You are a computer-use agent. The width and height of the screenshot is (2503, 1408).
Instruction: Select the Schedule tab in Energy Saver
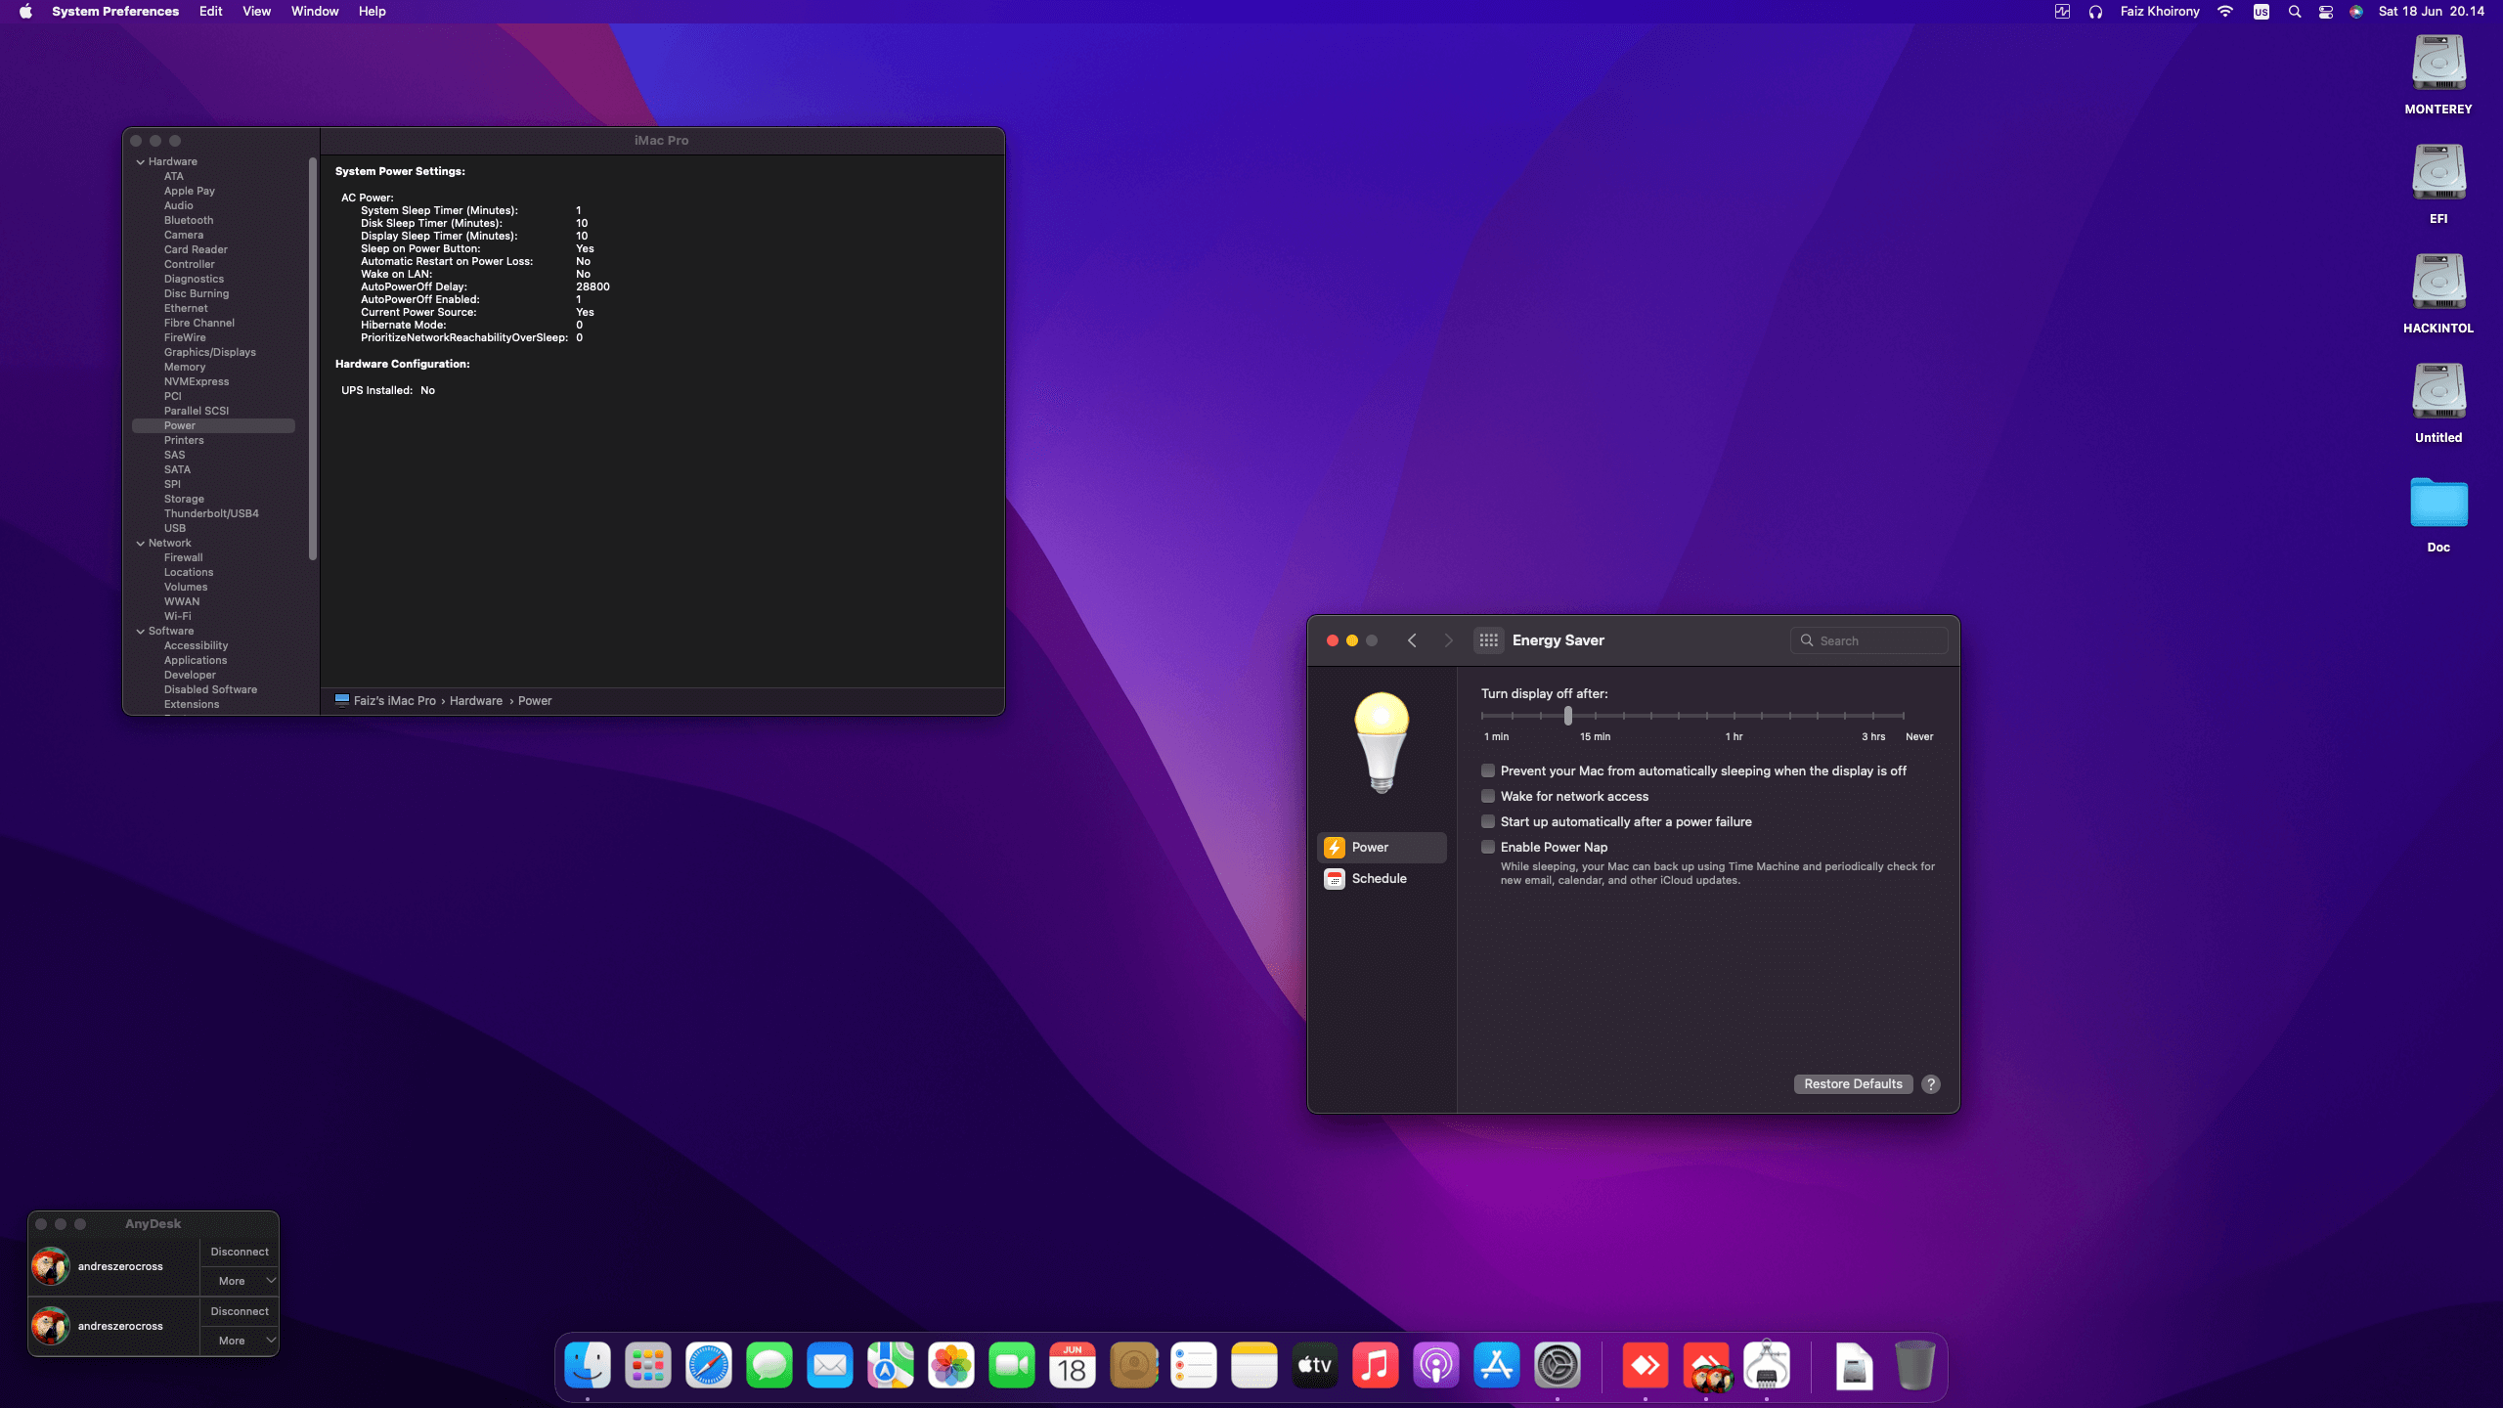[1379, 878]
